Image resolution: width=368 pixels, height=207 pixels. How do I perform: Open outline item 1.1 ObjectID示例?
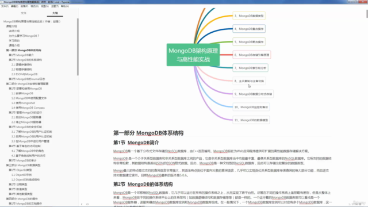[21, 175]
